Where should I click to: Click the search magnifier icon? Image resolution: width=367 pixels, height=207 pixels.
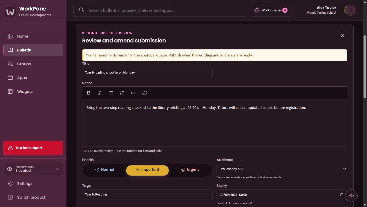pos(82,10)
